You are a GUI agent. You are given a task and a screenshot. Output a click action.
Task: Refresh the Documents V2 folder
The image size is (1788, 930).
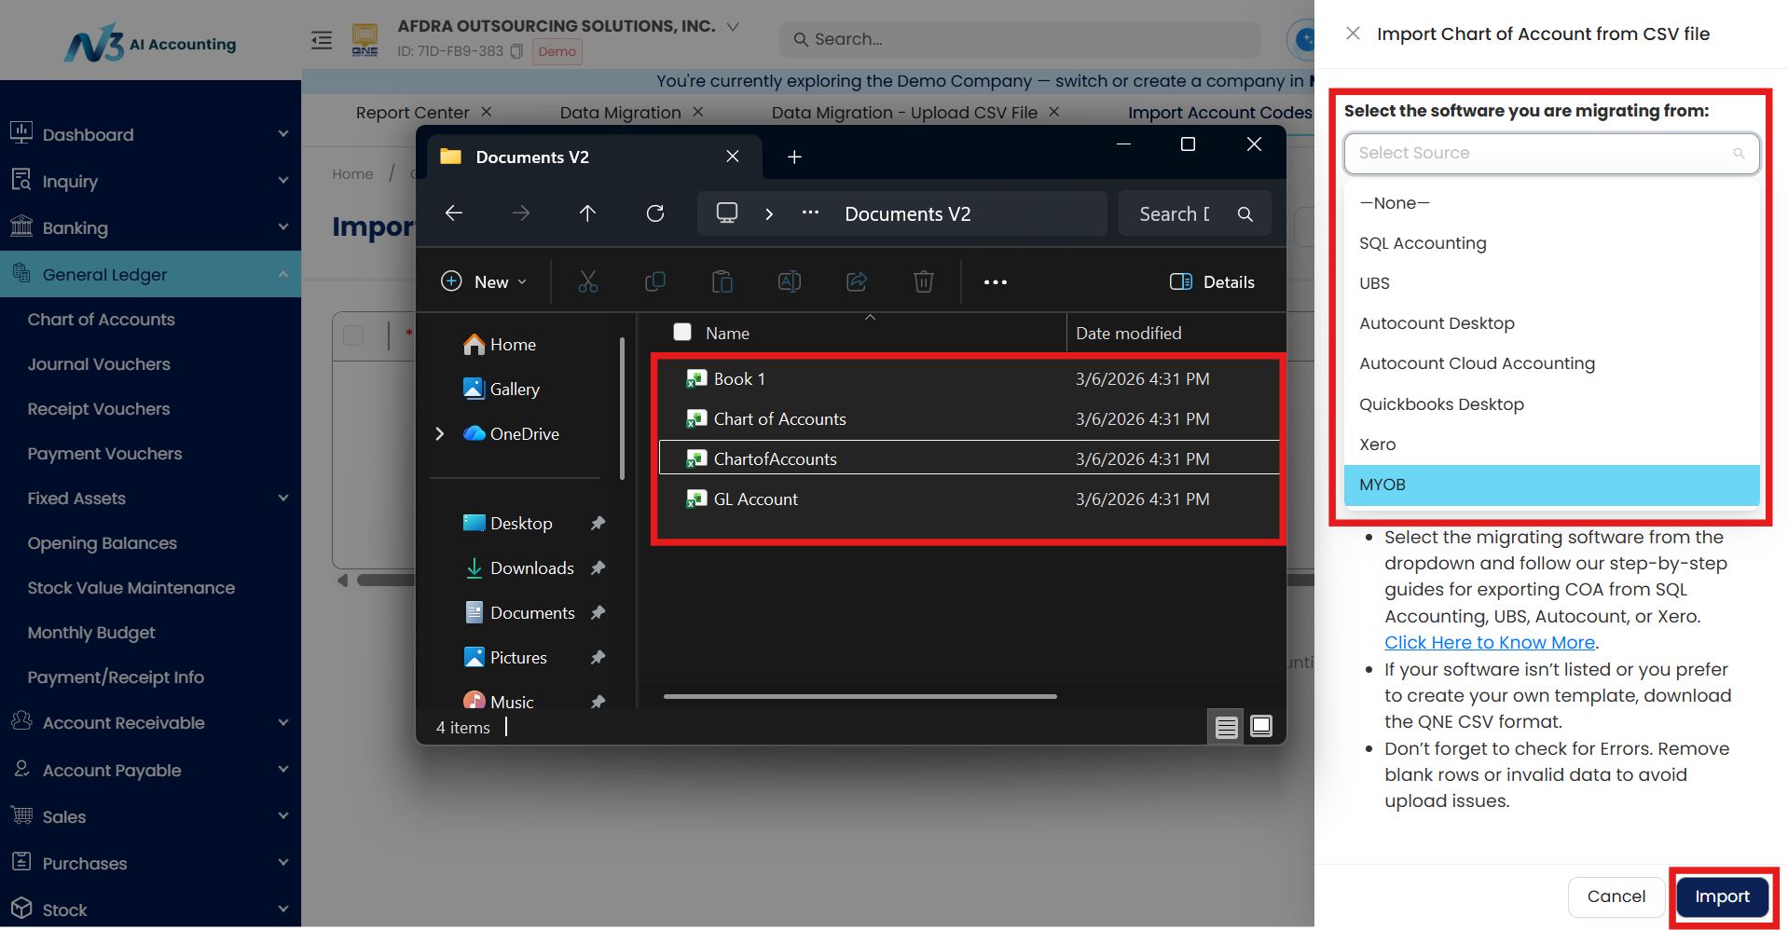coord(655,213)
